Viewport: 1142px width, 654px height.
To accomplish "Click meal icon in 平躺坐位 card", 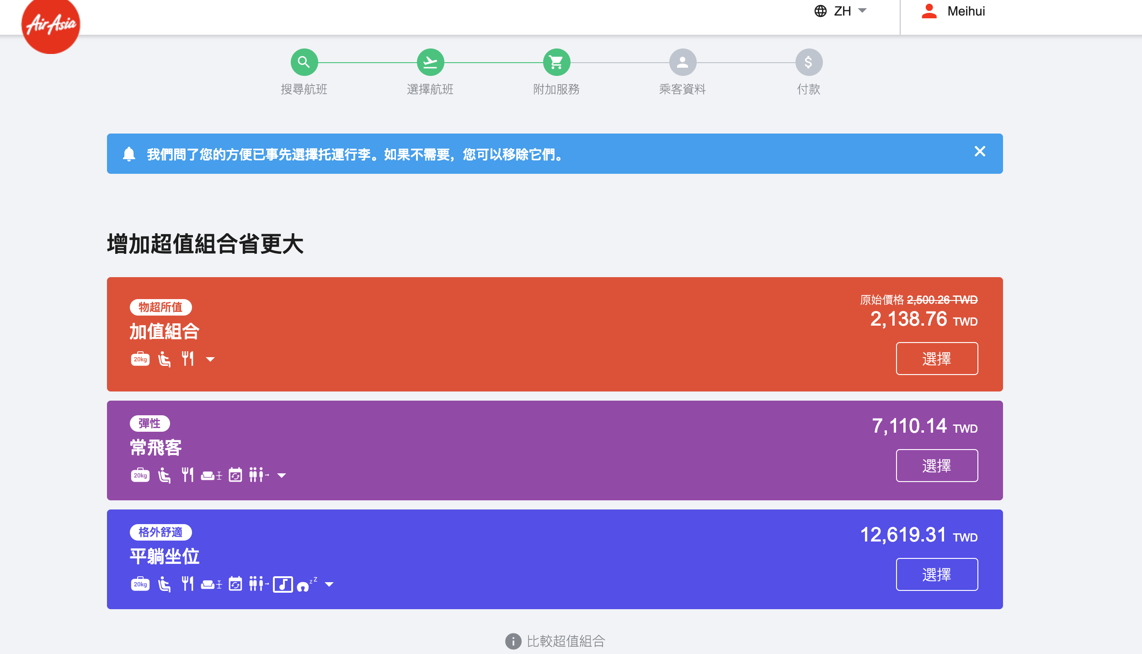I will click(x=187, y=584).
